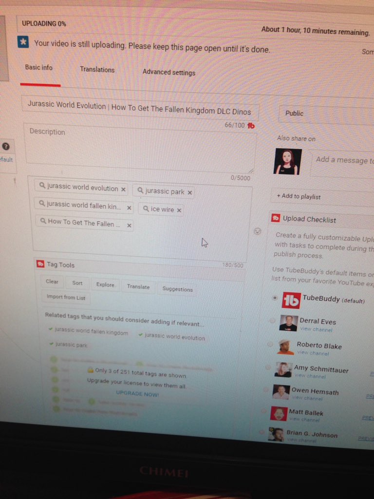Remove the How To Get The Fallen tag
Viewport: 374px width, 499px height.
pyautogui.click(x=129, y=225)
